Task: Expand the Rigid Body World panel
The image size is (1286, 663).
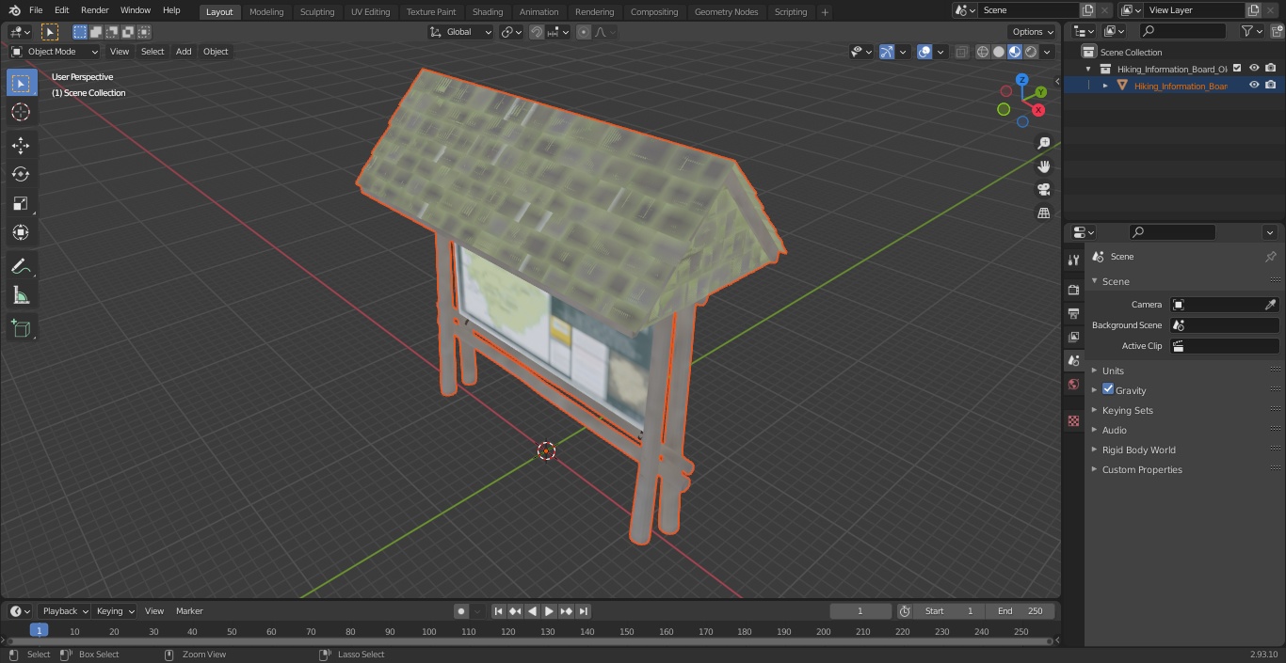Action: [x=1138, y=450]
